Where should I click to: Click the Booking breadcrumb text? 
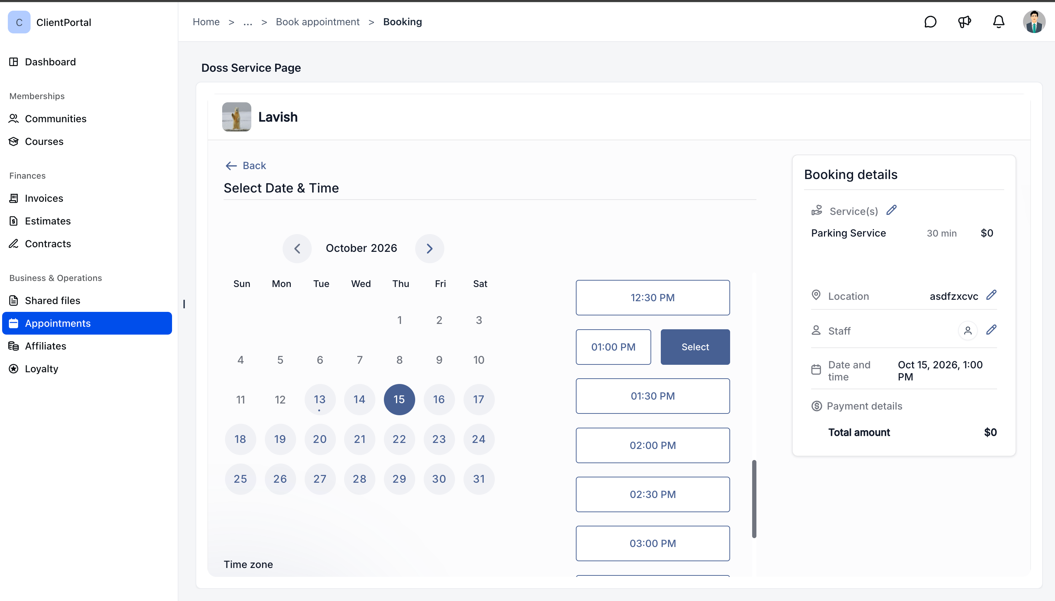403,22
